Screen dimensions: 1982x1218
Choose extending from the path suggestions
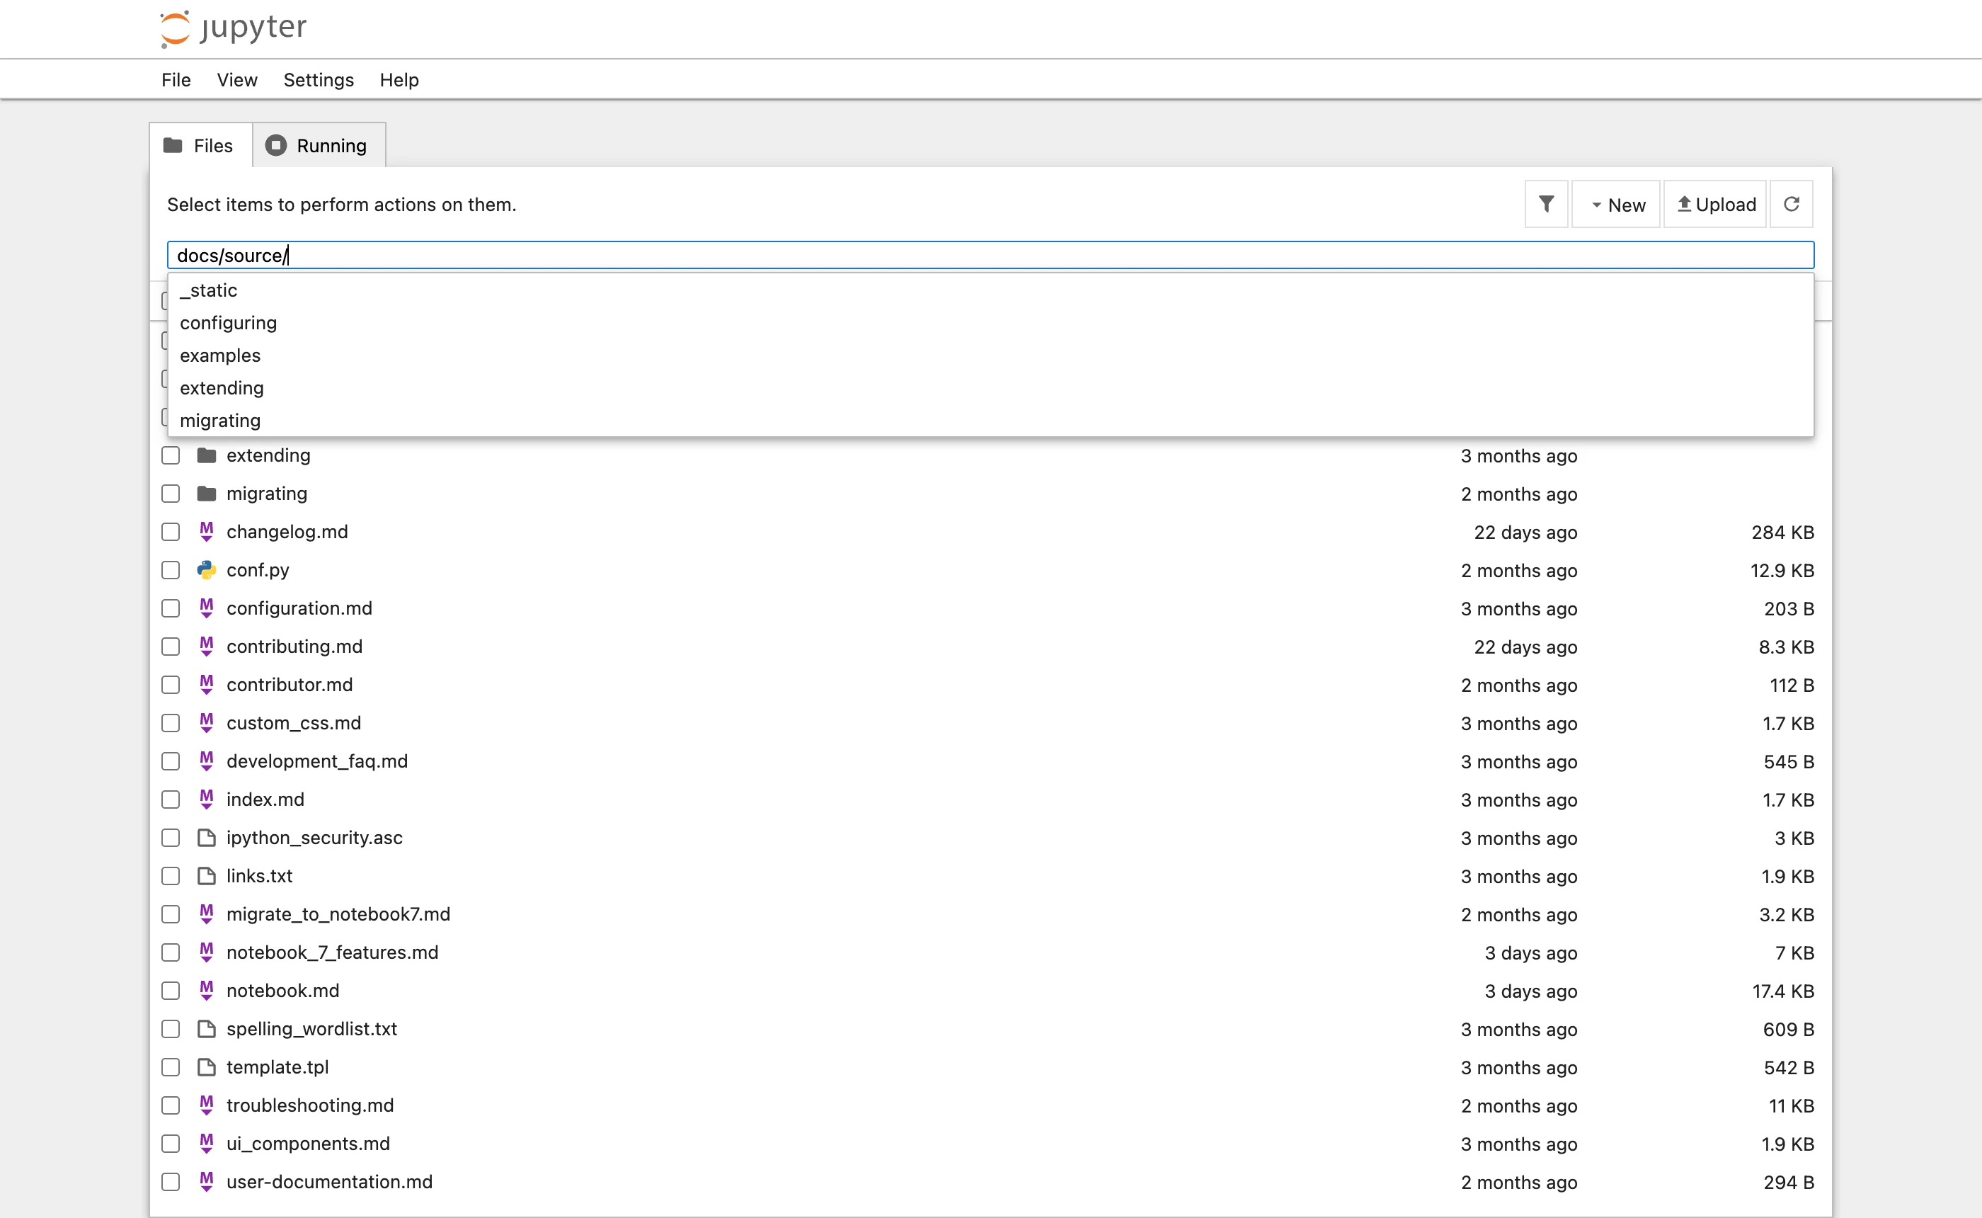[990, 388]
